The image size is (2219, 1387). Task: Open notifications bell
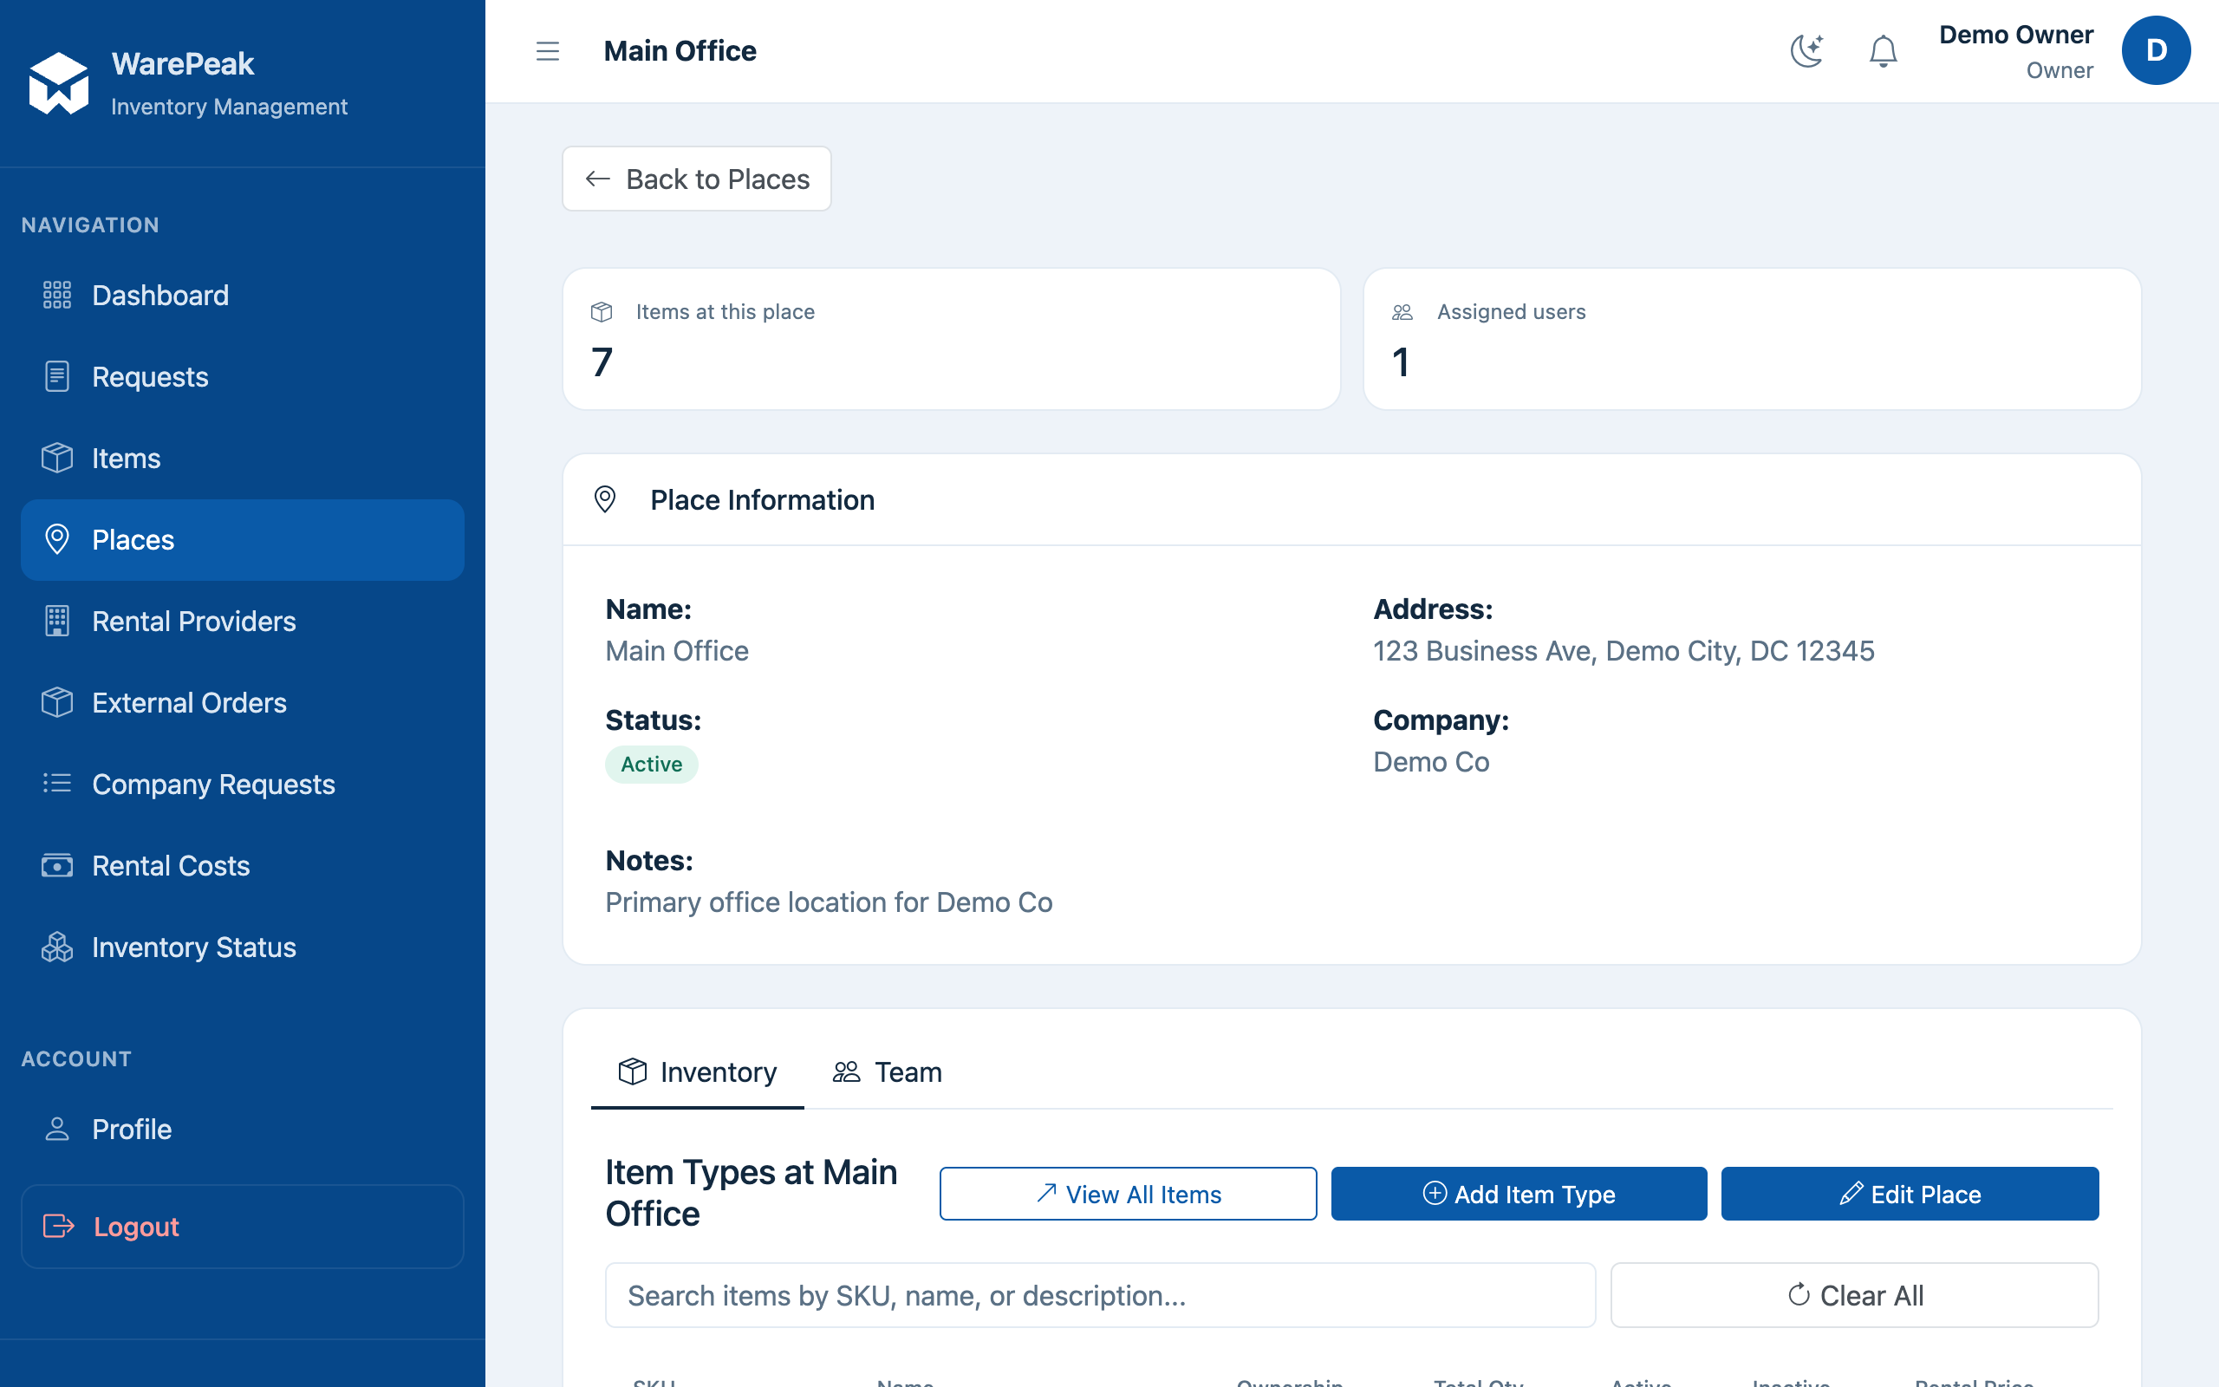coord(1883,51)
